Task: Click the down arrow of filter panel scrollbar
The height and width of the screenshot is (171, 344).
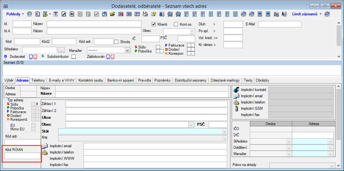Action: [x=339, y=57]
